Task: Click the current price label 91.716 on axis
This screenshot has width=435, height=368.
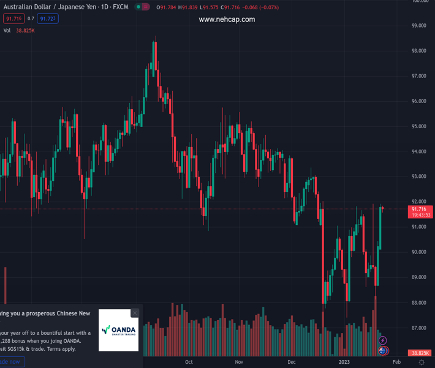Action: pos(421,209)
